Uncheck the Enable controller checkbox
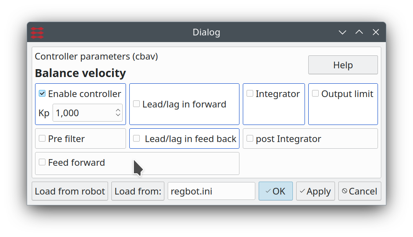This screenshot has height=237, width=413. pos(42,94)
